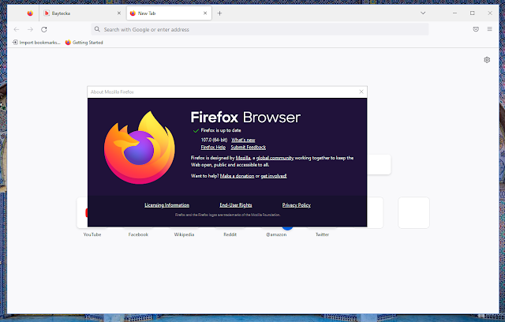Click Make a donation link
505x322 pixels.
click(x=237, y=176)
